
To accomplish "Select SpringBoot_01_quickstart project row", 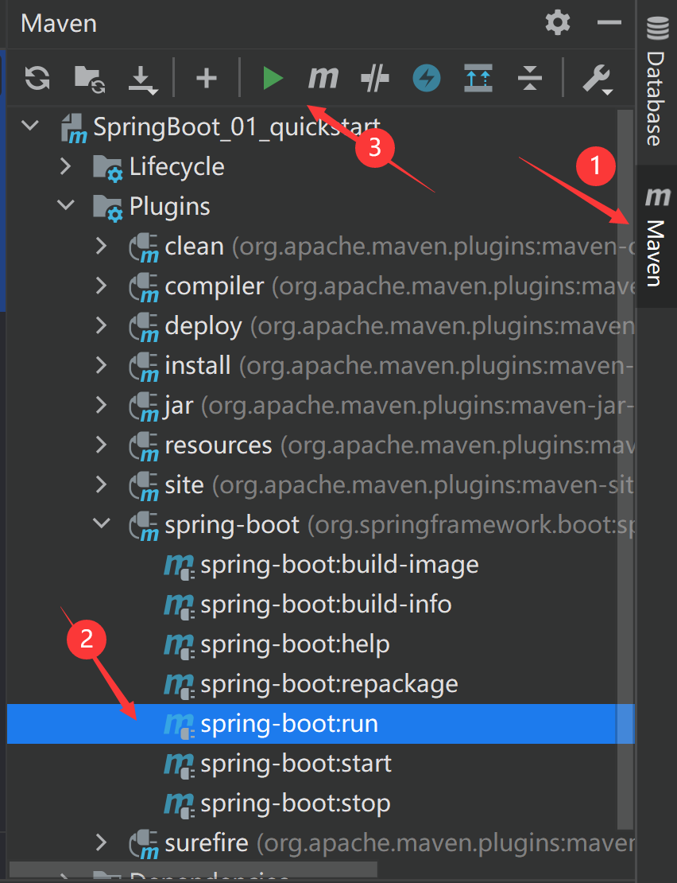I will coord(320,127).
